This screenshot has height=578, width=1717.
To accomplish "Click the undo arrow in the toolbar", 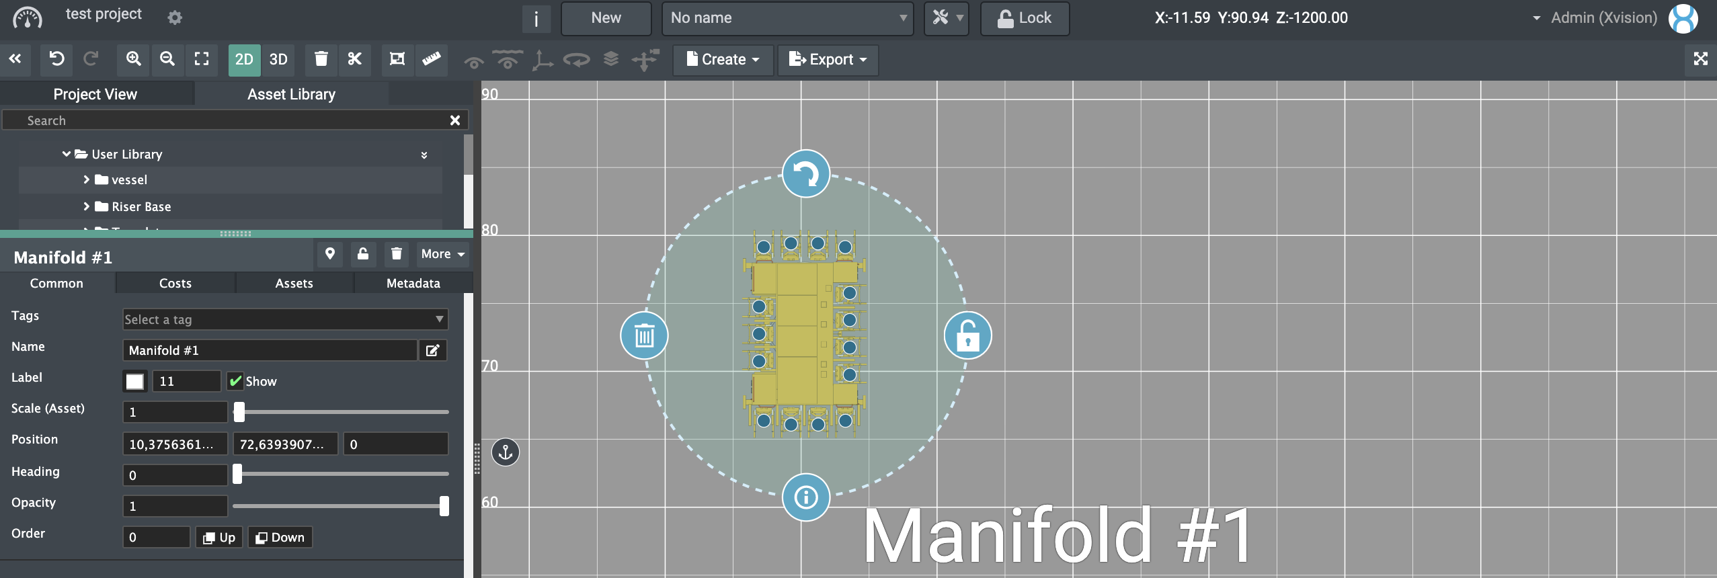I will click(56, 59).
